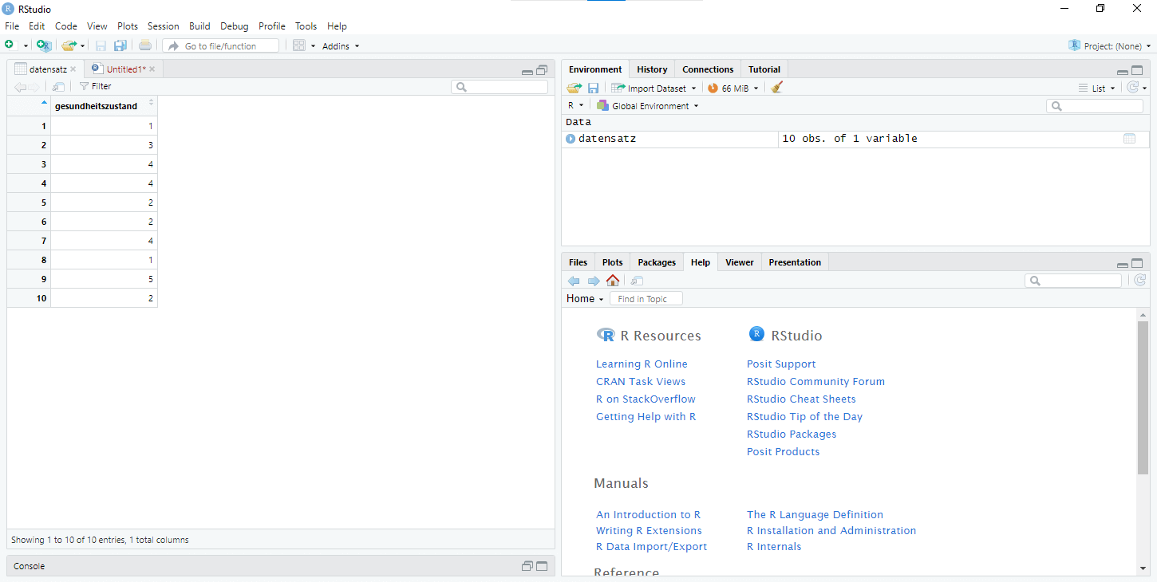Open the Plots menu

[x=128, y=26]
